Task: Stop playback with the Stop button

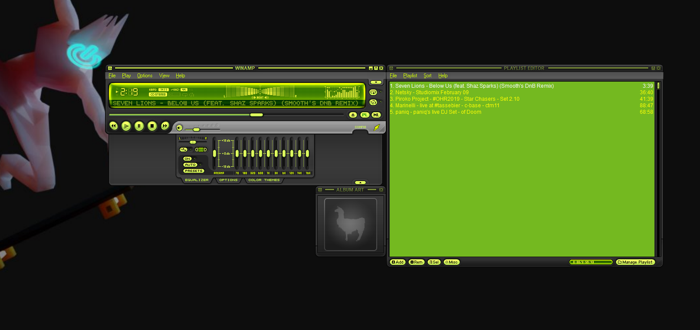Action: (x=152, y=126)
